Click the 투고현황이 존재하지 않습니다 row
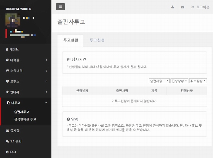Screen dimensions: 213x158 134,101
